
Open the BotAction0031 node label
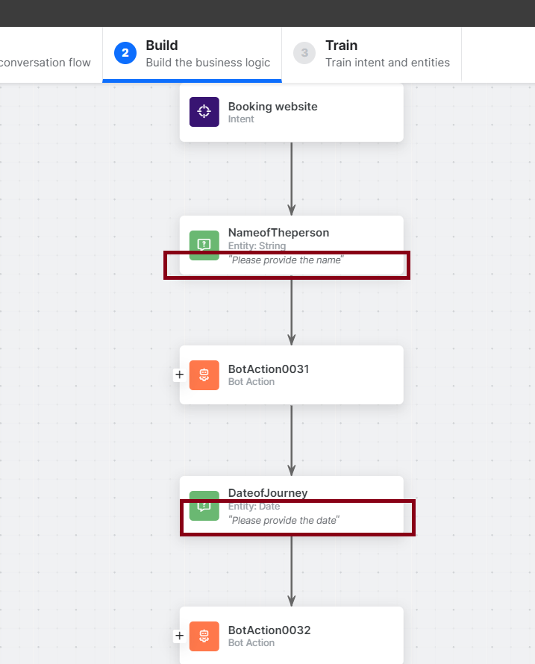click(269, 369)
